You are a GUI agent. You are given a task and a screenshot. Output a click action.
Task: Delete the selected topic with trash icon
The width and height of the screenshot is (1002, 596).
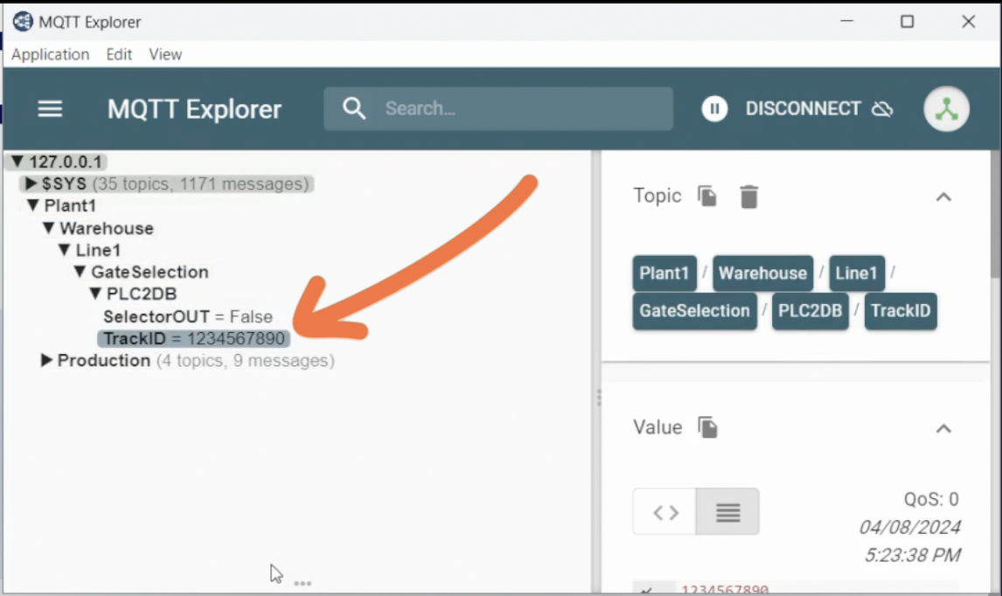pyautogui.click(x=748, y=197)
